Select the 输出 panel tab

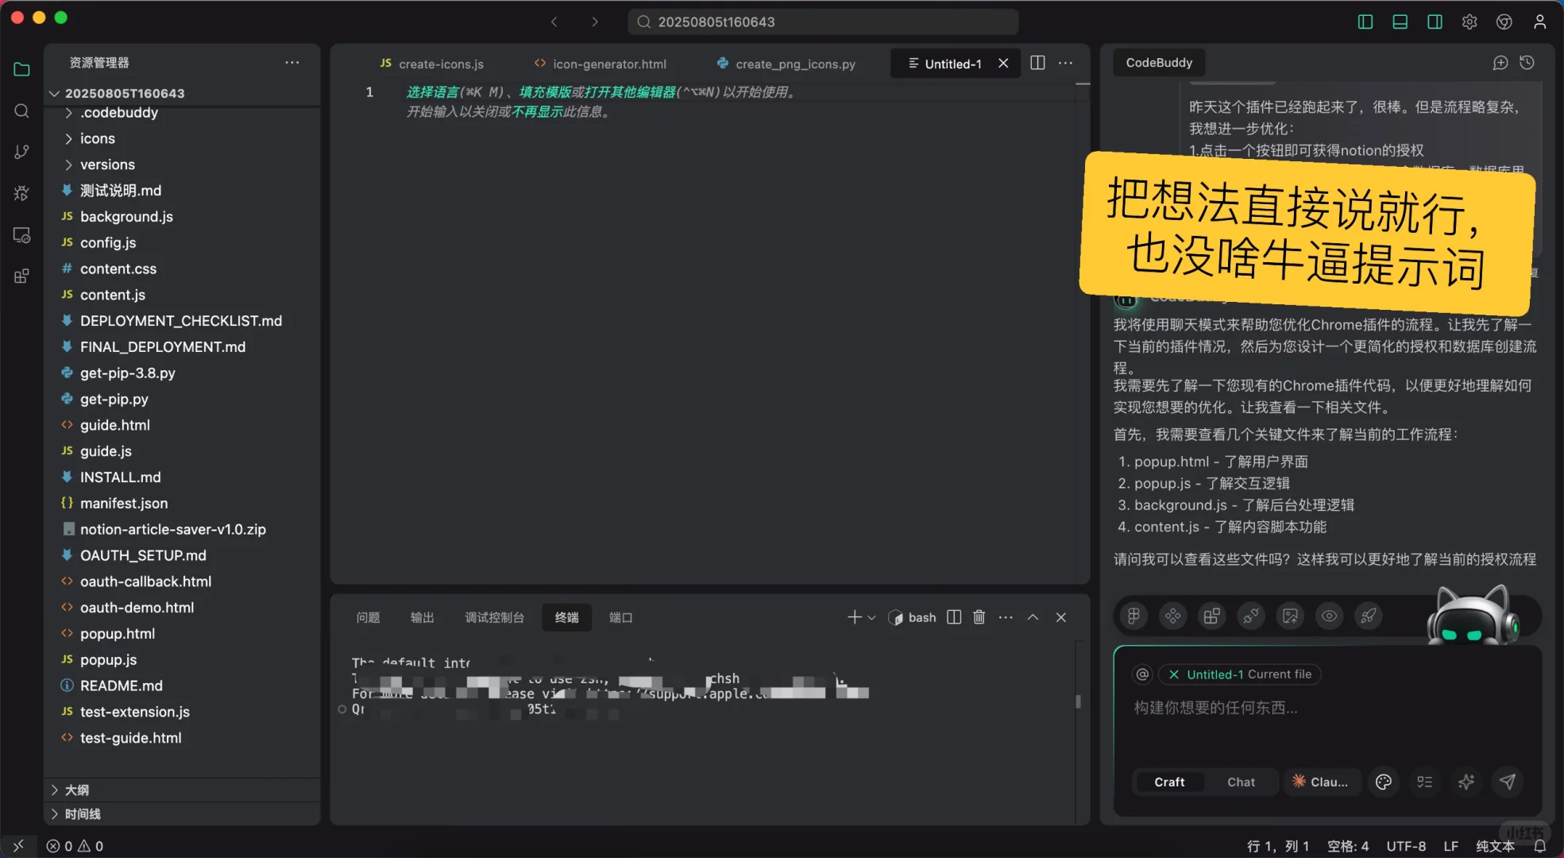coord(422,617)
